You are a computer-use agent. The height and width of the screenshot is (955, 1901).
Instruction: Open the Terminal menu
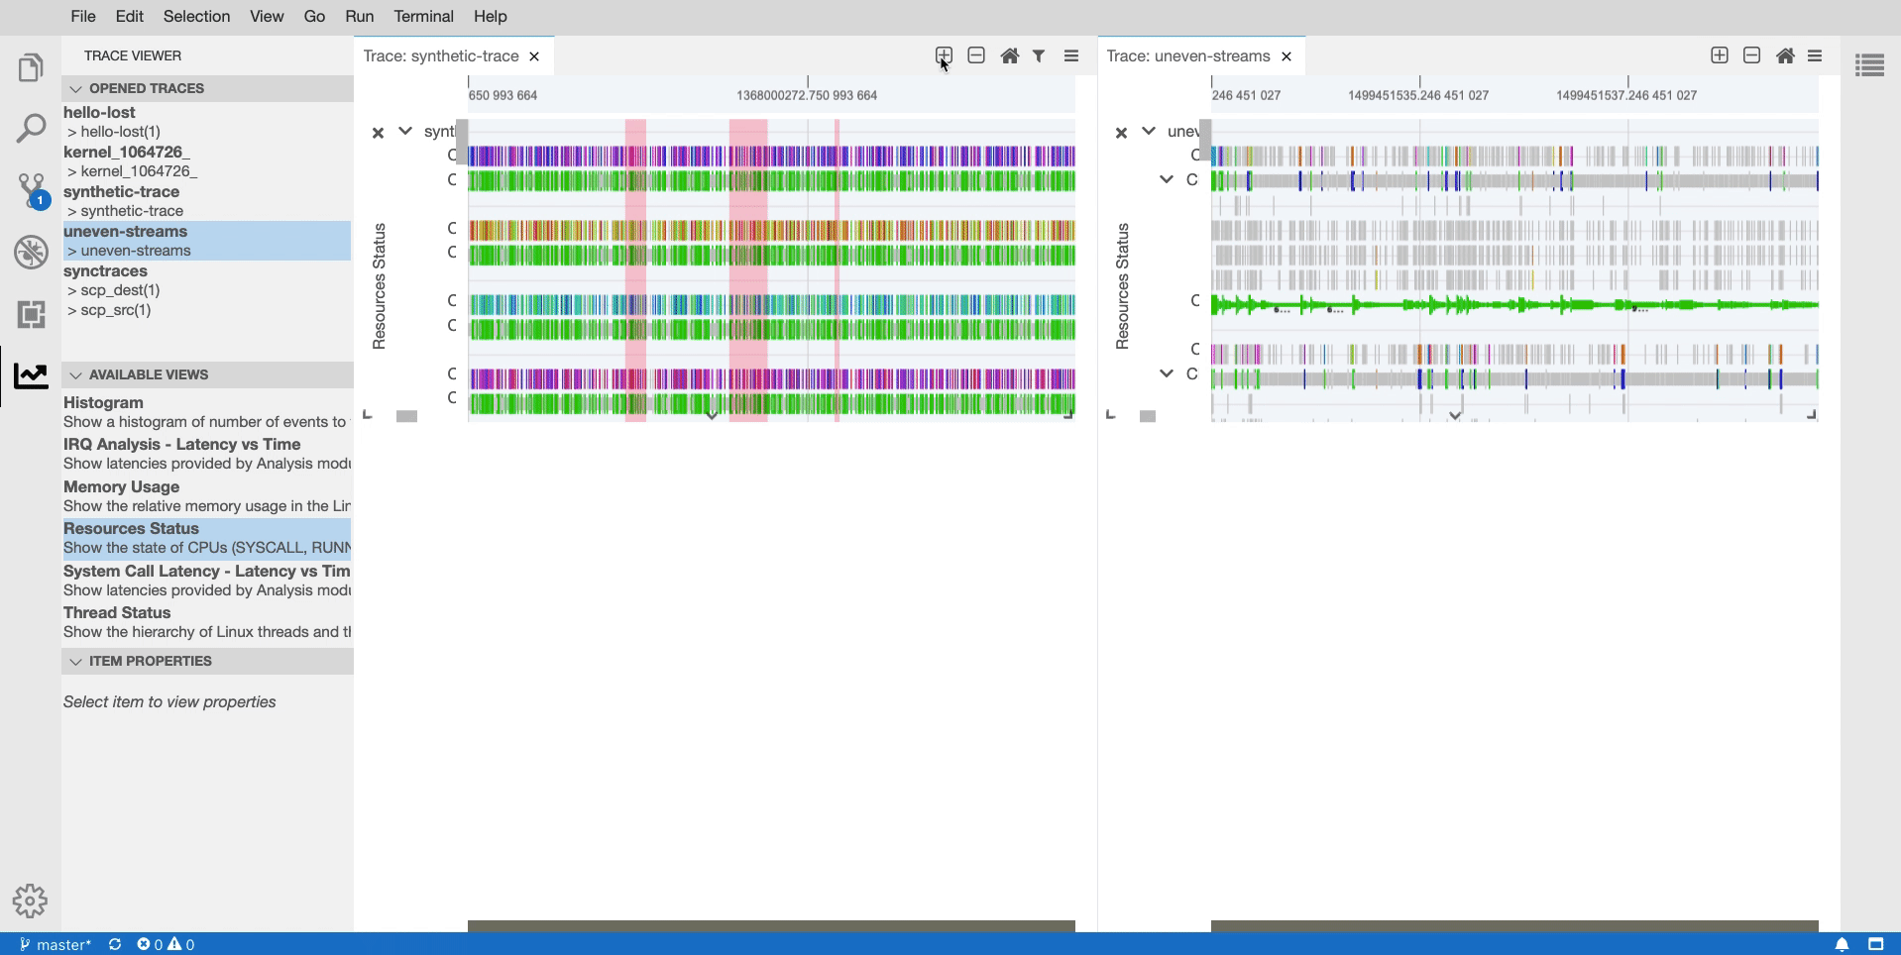tap(423, 16)
